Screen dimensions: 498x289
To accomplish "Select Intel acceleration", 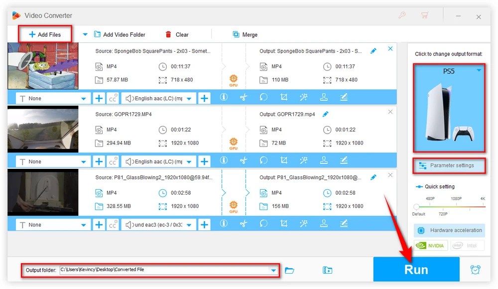I will click(x=467, y=245).
